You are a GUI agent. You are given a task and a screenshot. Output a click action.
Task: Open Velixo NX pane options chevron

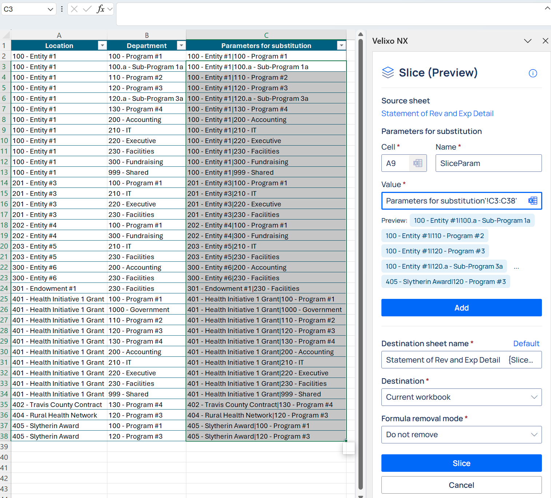[528, 41]
